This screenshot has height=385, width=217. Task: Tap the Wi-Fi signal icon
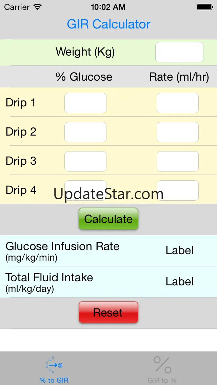pyautogui.click(x=38, y=7)
